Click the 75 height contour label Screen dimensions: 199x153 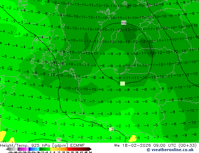59,140
